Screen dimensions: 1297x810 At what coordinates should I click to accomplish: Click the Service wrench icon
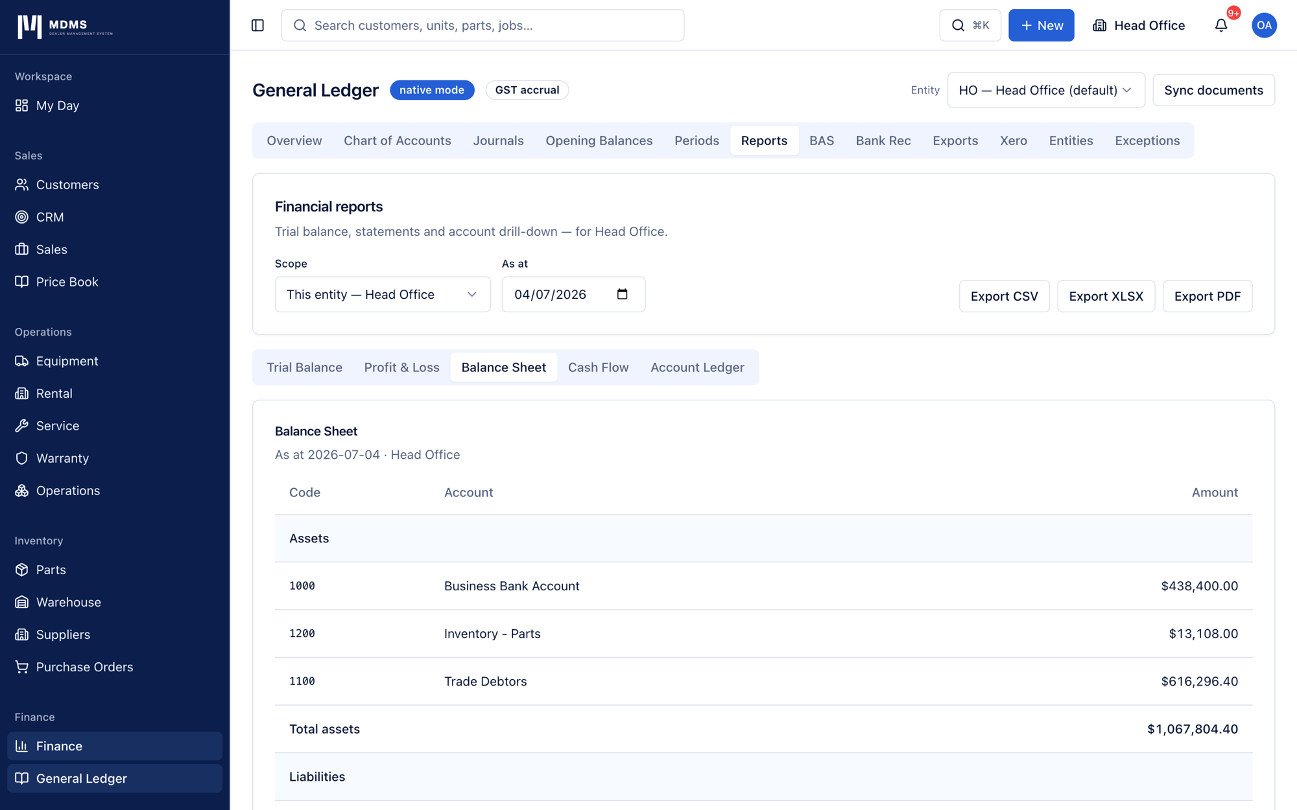coord(22,426)
